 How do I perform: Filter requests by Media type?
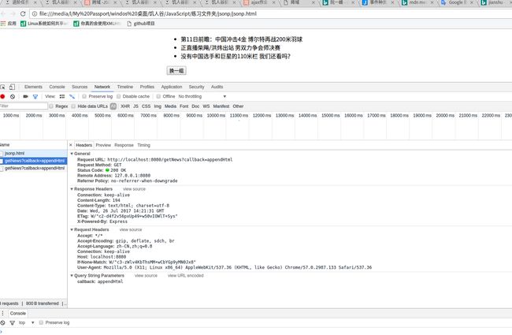click(170, 106)
